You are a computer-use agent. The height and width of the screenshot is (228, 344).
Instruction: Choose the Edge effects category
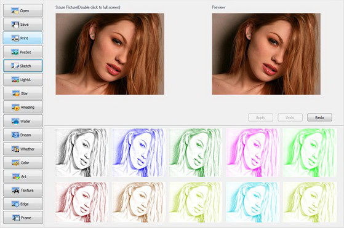tap(23, 204)
